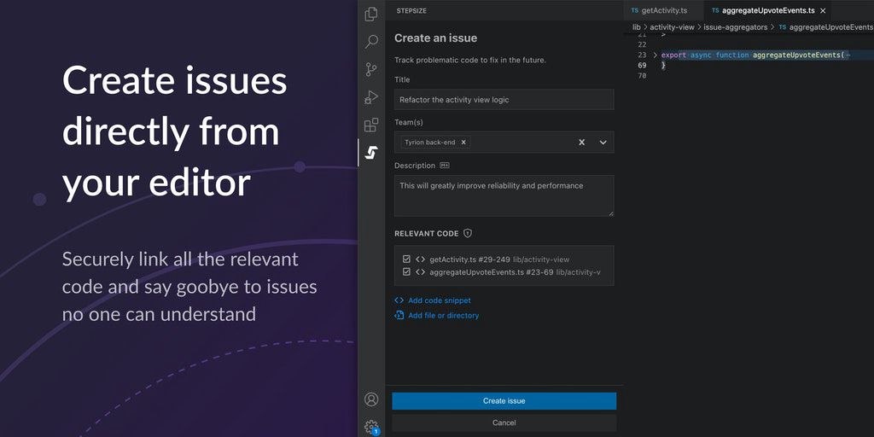874x437 pixels.
Task: Switch to the getActivity.ts tab
Action: [x=663, y=10]
